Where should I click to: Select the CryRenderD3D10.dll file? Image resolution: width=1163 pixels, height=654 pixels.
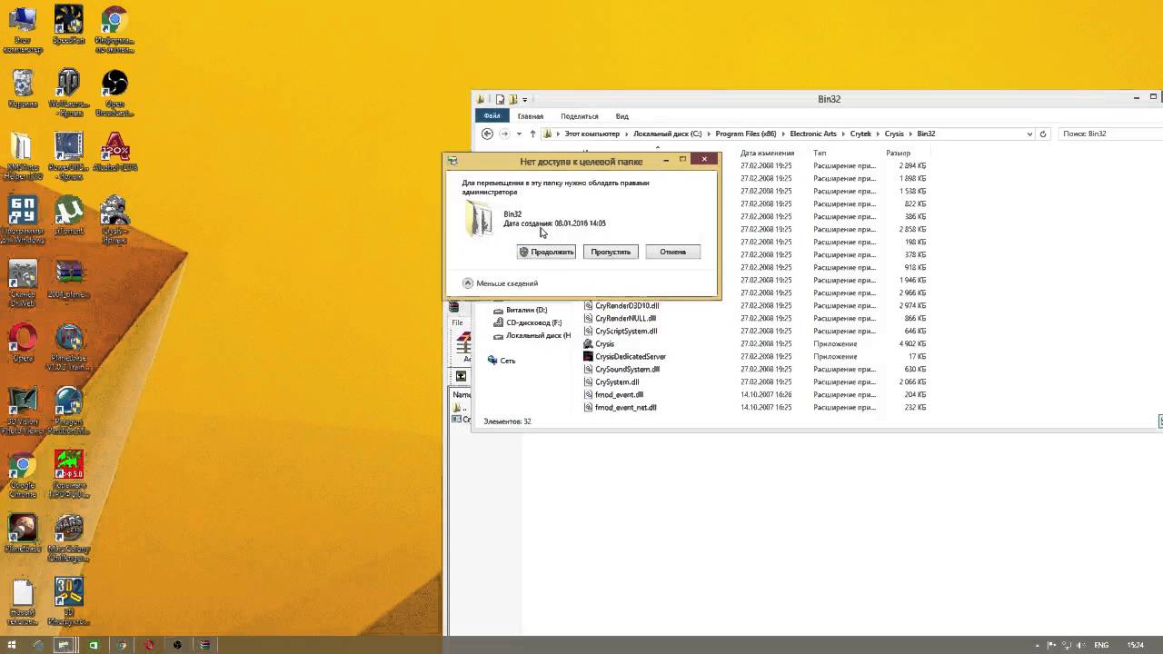pos(627,306)
